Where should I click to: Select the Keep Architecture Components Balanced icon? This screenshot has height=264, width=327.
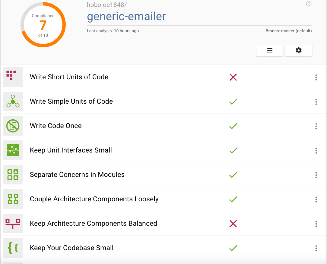click(x=13, y=224)
